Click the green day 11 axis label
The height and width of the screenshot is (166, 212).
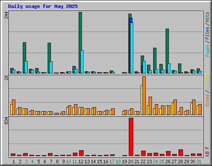[75, 161]
